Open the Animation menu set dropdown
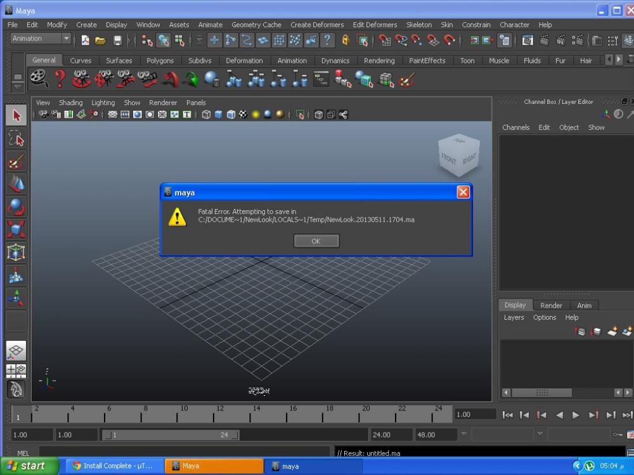Viewport: 634px width, 475px height. [x=41, y=39]
